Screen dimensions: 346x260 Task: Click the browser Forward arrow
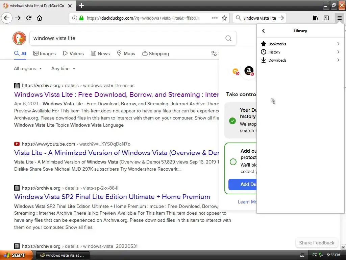(18, 18)
